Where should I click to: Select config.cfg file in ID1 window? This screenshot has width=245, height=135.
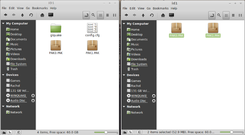(92, 30)
